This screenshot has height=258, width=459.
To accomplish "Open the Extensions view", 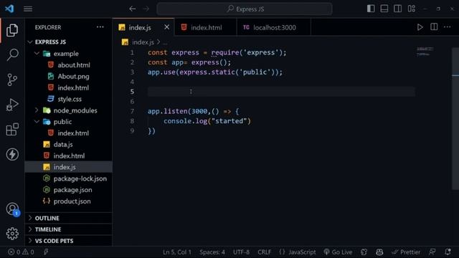I will [12, 129].
